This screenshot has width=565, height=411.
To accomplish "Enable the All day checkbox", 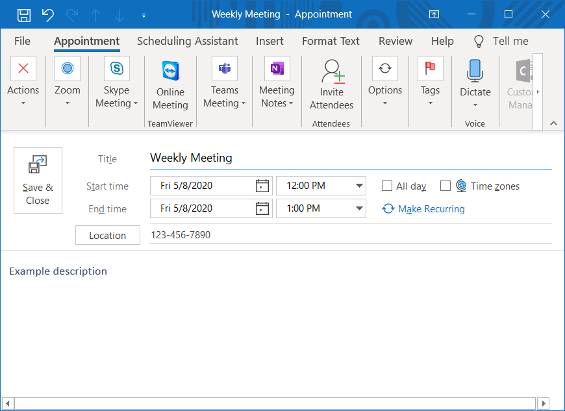I will (387, 186).
